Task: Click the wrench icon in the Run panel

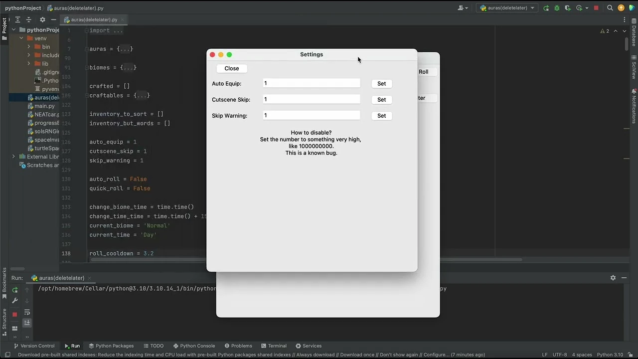Action: coord(15,300)
